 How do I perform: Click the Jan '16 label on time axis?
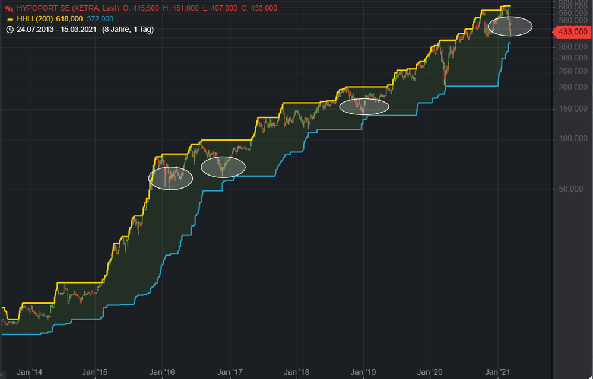(163, 372)
